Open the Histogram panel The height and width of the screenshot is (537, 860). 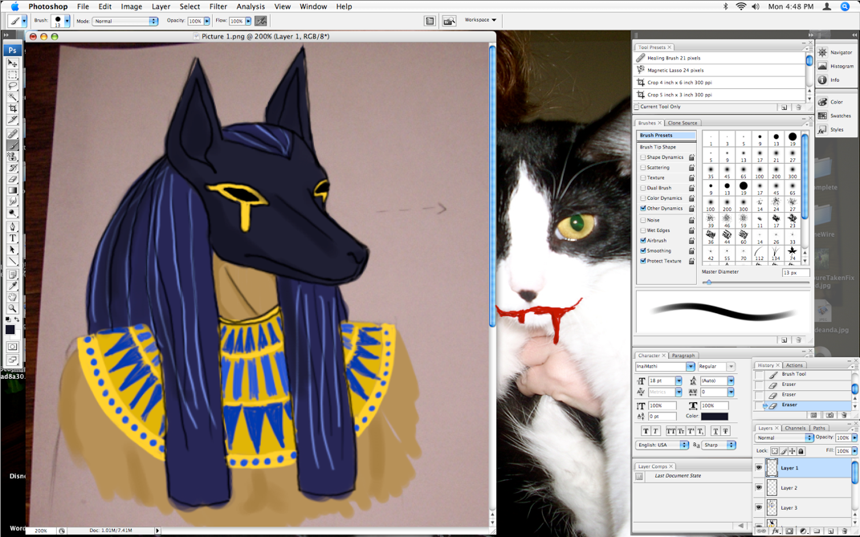point(835,66)
